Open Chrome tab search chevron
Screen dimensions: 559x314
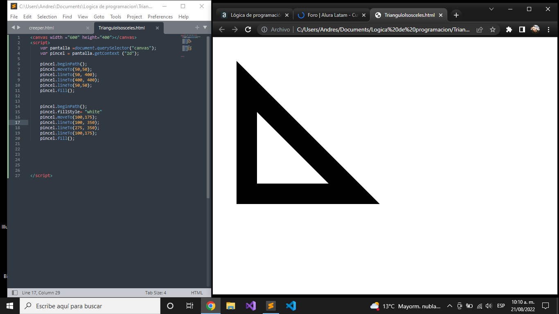[x=491, y=9]
